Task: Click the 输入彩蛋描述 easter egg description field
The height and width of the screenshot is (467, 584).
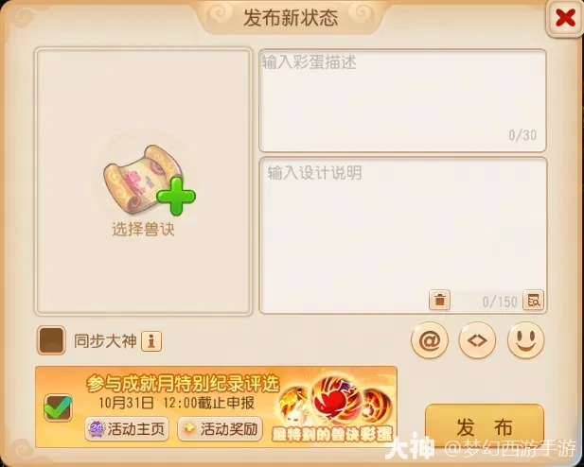Action: [x=402, y=100]
